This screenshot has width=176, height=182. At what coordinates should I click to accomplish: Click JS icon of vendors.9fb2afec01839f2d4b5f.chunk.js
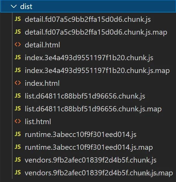[18, 160]
